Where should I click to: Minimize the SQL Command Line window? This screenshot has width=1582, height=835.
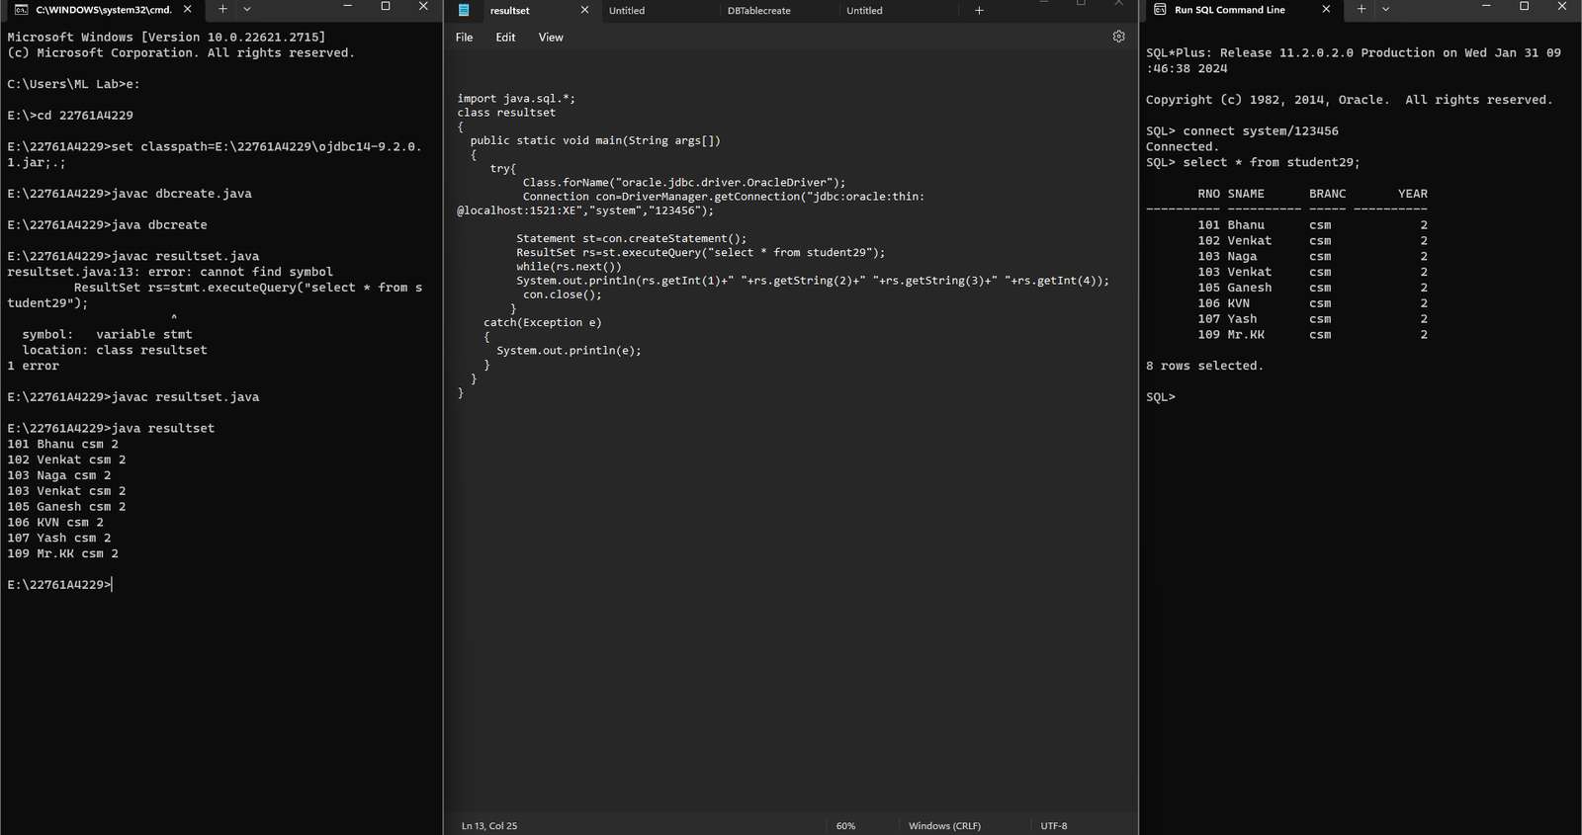(x=1486, y=6)
